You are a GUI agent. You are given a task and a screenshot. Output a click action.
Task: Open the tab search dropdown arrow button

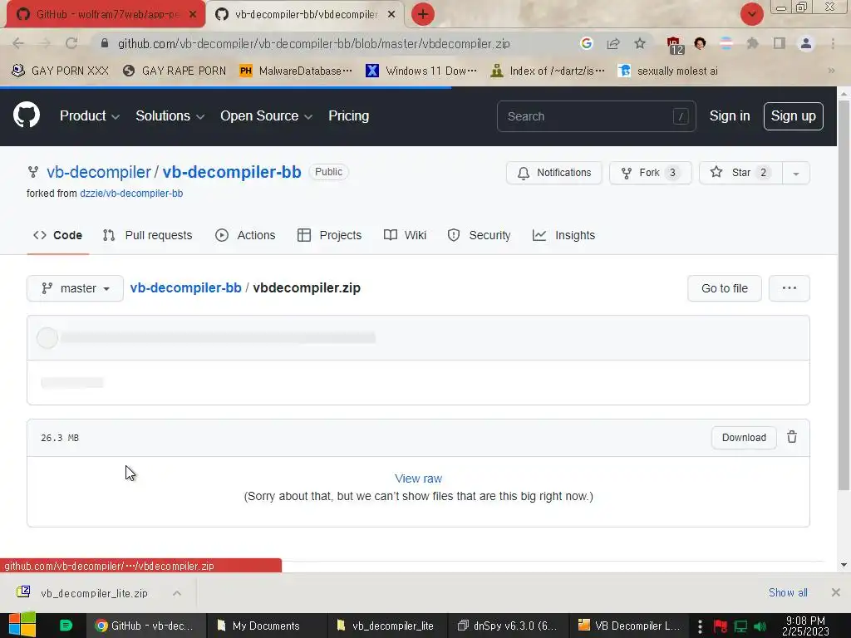tap(751, 14)
